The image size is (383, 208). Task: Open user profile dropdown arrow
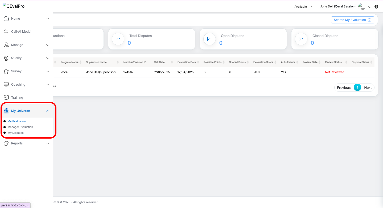coord(369,7)
